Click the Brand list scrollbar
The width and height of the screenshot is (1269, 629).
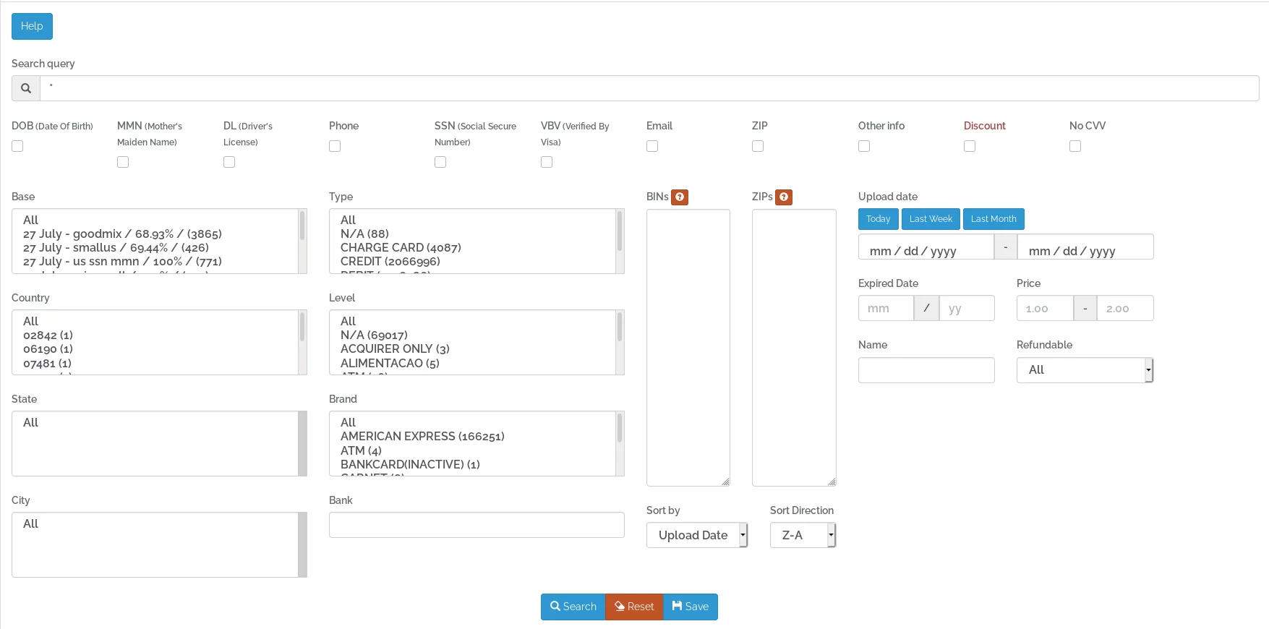click(620, 444)
